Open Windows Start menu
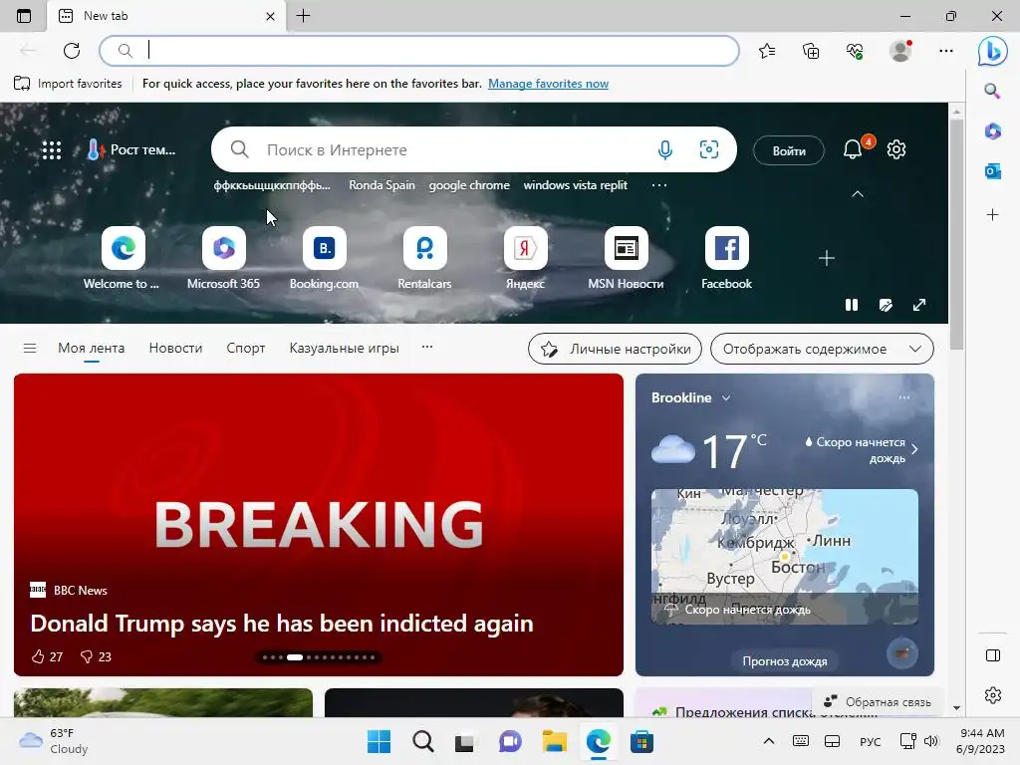Screen dimensions: 1020x765 click(x=380, y=741)
